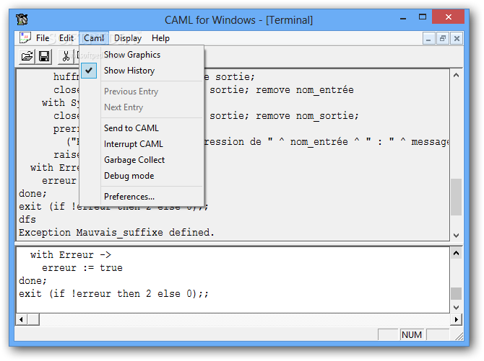484x361 pixels.
Task: Click the history pane vertical scrollbar thumb
Action: [457, 197]
